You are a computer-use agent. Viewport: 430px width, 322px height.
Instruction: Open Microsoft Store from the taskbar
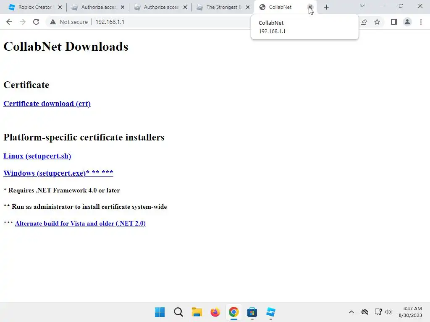click(252, 312)
